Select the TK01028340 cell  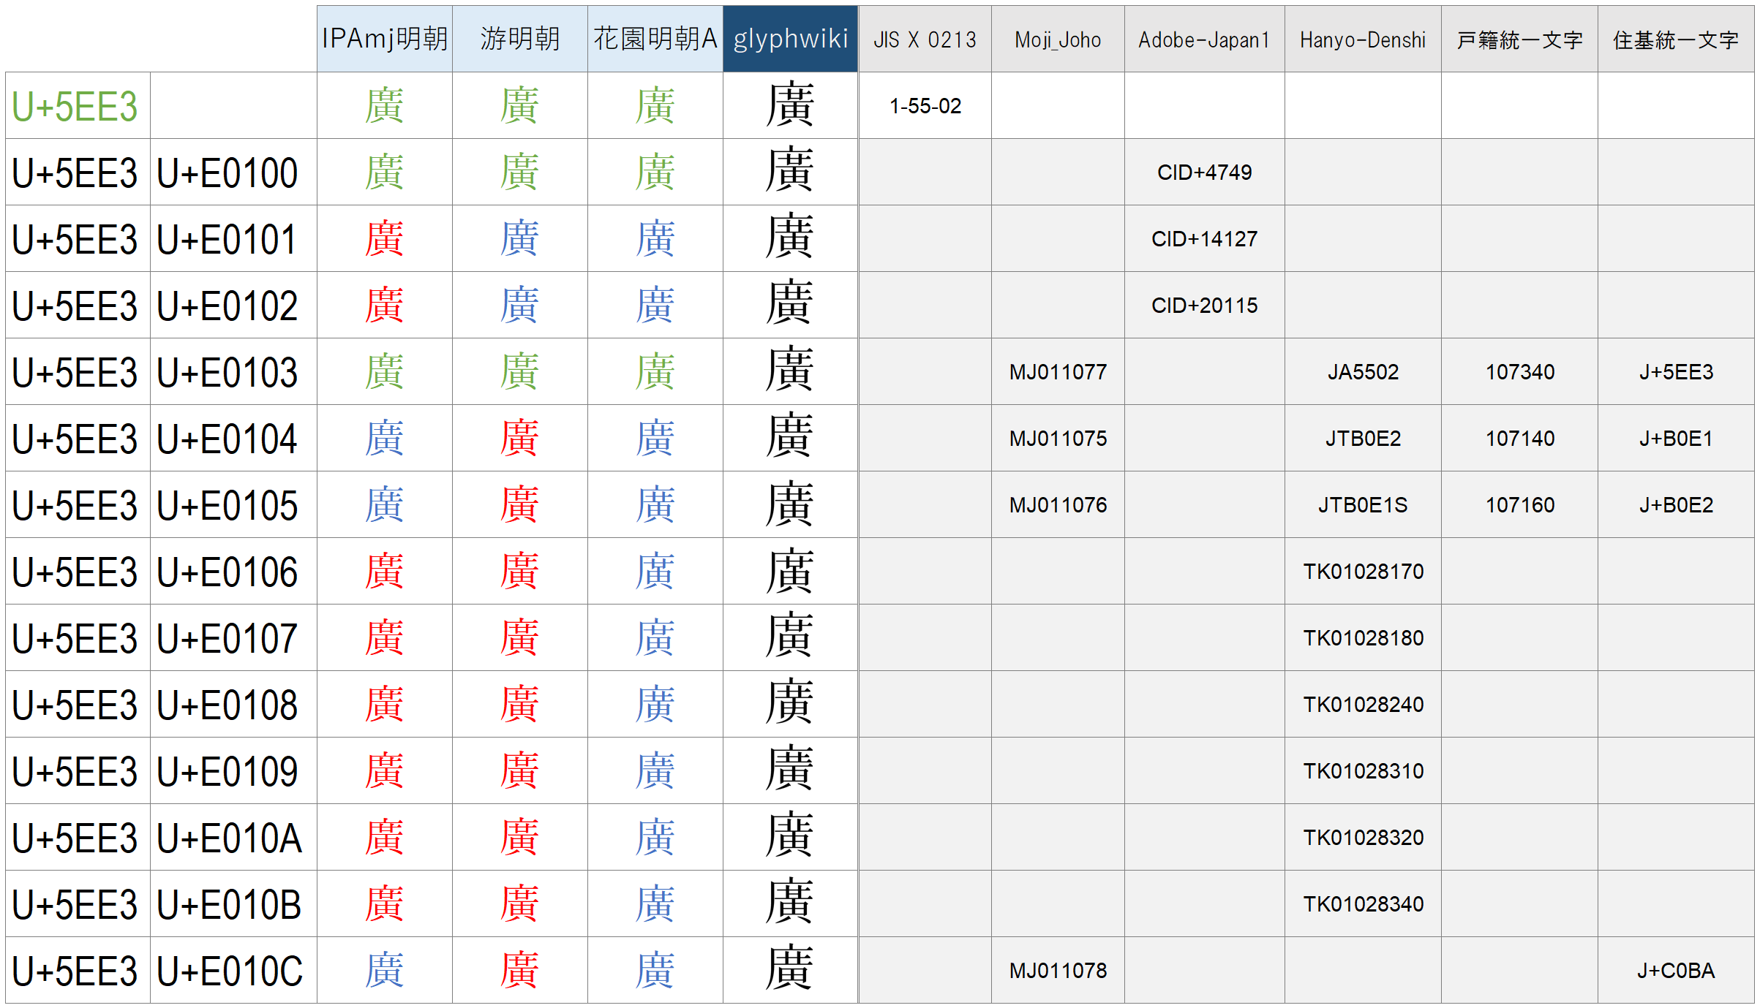(1363, 903)
